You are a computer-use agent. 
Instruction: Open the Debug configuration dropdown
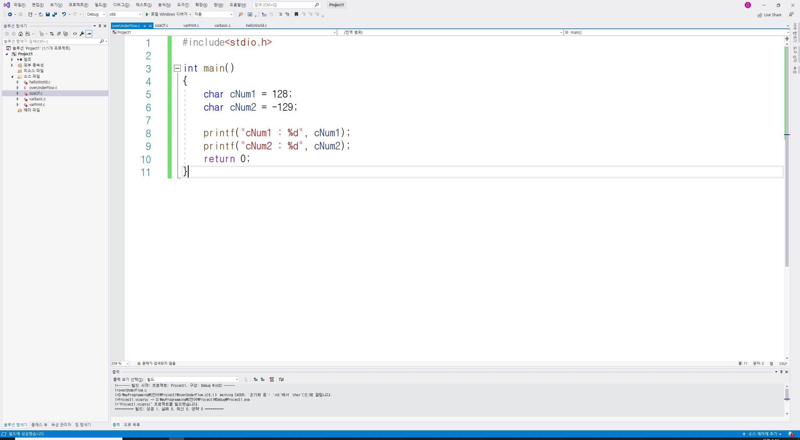click(x=96, y=14)
